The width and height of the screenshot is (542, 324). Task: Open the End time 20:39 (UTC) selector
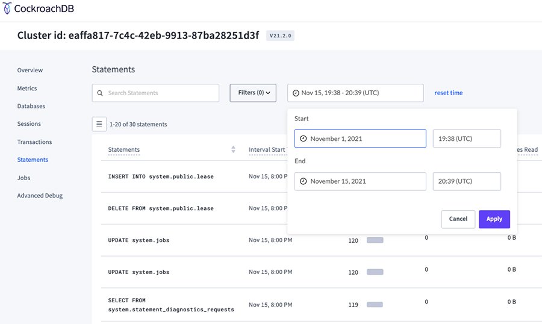click(x=467, y=181)
